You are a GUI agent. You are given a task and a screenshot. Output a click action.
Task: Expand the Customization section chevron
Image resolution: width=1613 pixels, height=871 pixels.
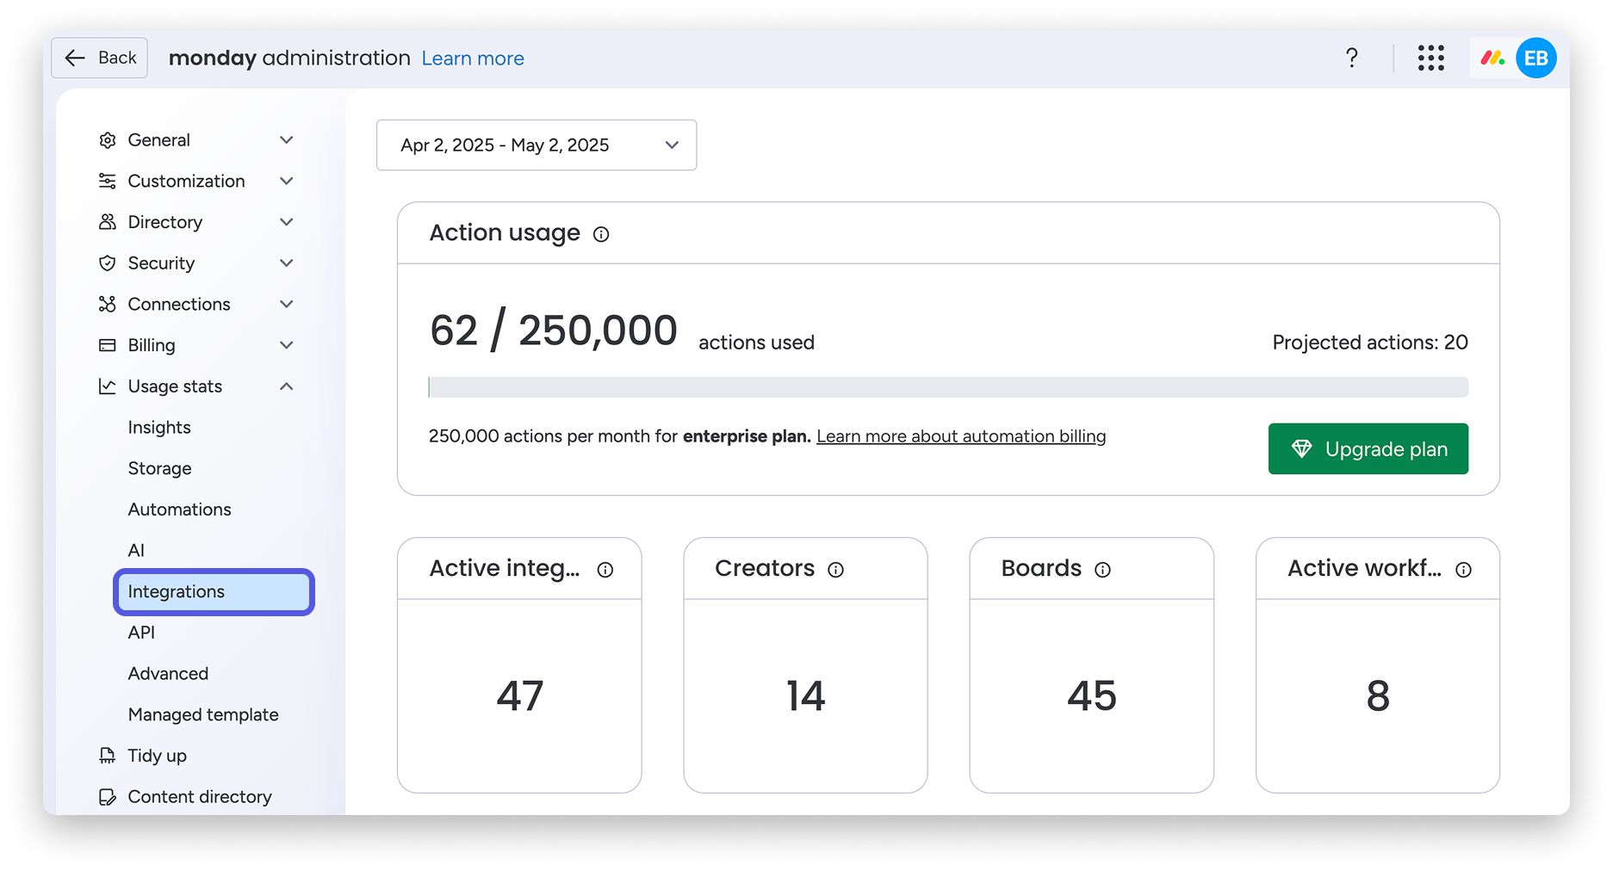pos(287,181)
